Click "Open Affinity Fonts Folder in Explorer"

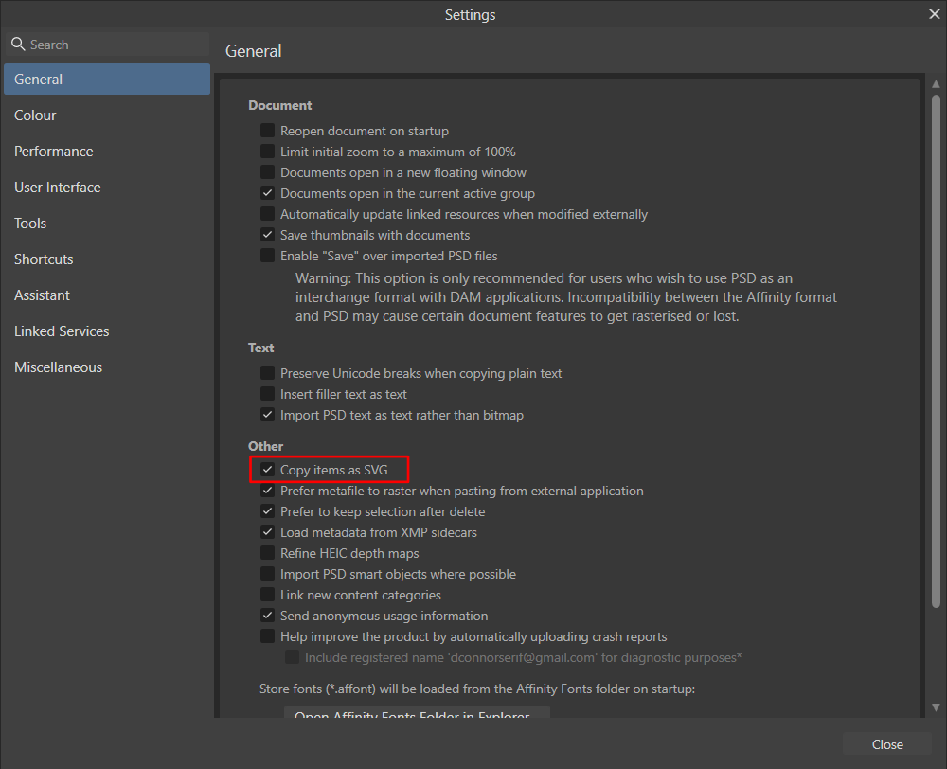tap(417, 713)
